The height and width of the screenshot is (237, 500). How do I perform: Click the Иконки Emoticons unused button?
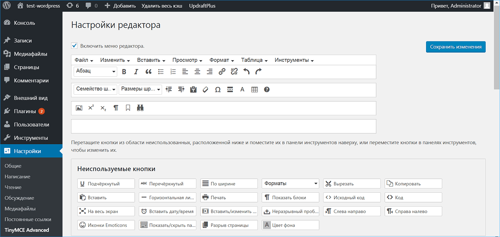pyautogui.click(x=106, y=225)
